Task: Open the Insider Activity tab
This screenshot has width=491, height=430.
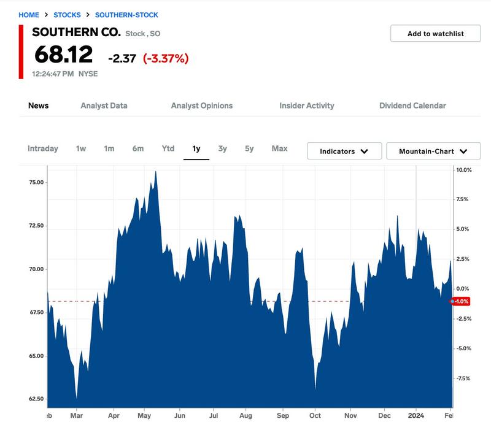Action: point(306,106)
